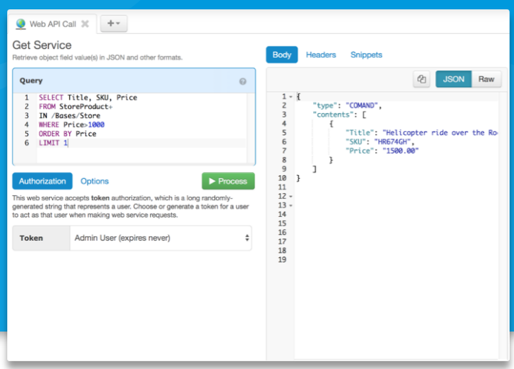This screenshot has width=514, height=369.
Task: Open the plus new tab dropdown
Action: click(114, 24)
